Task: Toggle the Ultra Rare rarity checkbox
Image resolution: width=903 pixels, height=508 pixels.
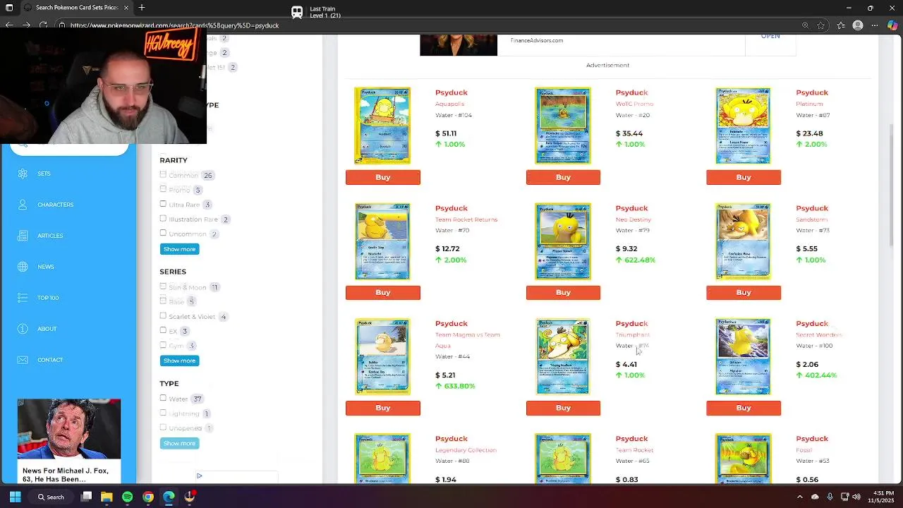Action: pyautogui.click(x=163, y=204)
